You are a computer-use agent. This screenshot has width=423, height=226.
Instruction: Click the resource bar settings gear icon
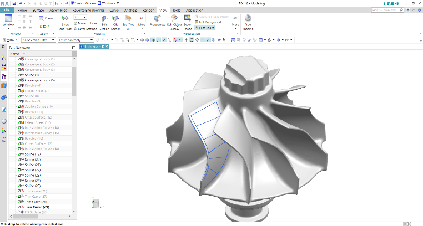click(3, 47)
